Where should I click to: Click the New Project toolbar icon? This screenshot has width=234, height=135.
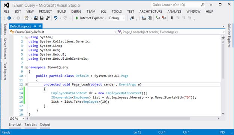click(x=27, y=18)
